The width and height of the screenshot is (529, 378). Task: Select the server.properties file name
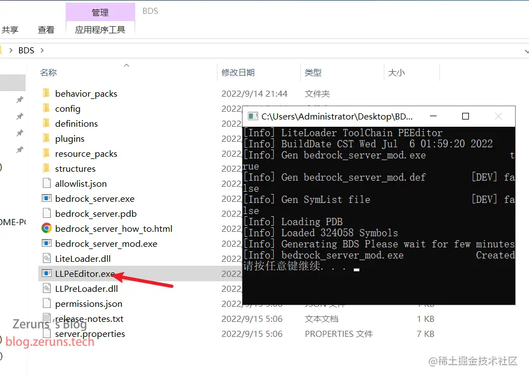[90, 334]
